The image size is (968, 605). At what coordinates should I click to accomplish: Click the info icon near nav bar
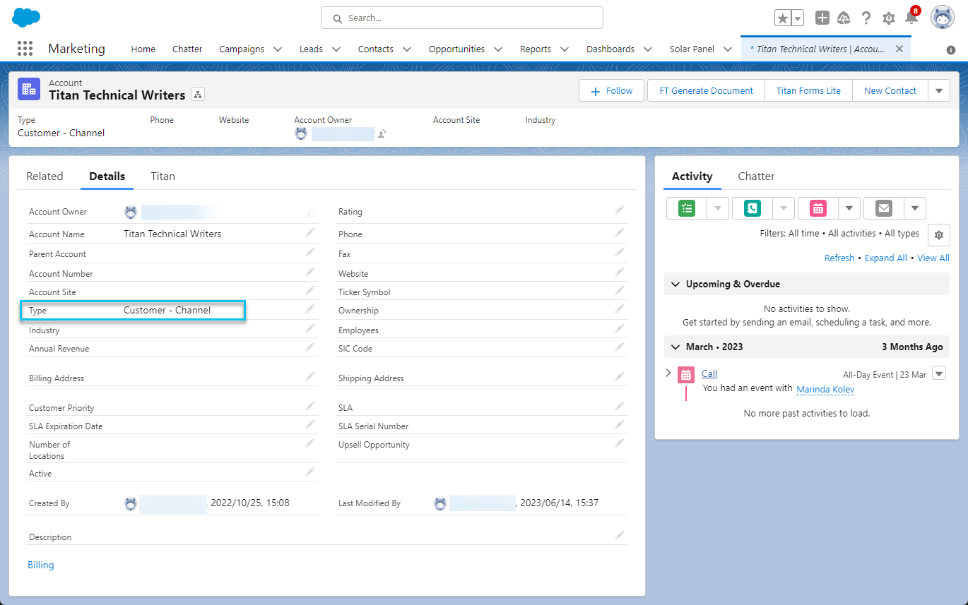[x=951, y=49]
